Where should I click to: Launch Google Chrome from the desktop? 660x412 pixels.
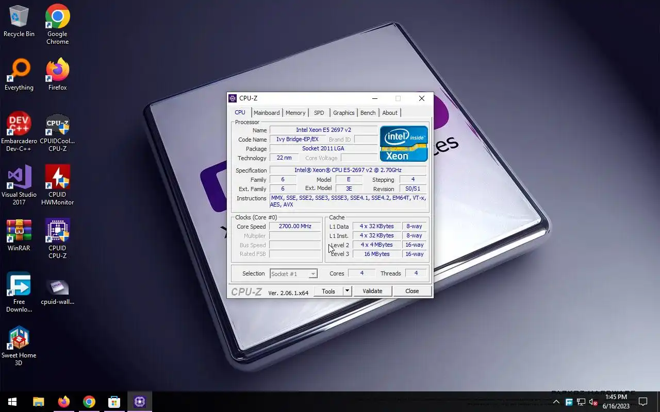coord(58,24)
